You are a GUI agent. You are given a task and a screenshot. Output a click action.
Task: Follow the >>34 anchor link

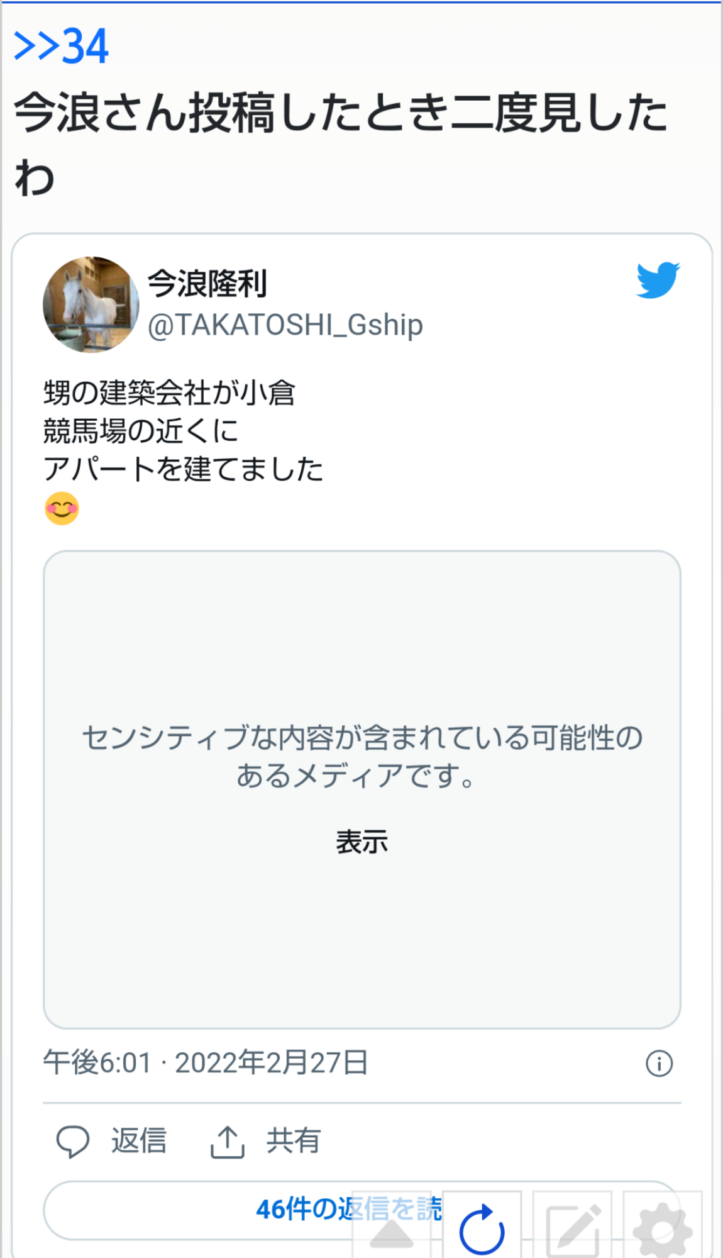click(61, 46)
